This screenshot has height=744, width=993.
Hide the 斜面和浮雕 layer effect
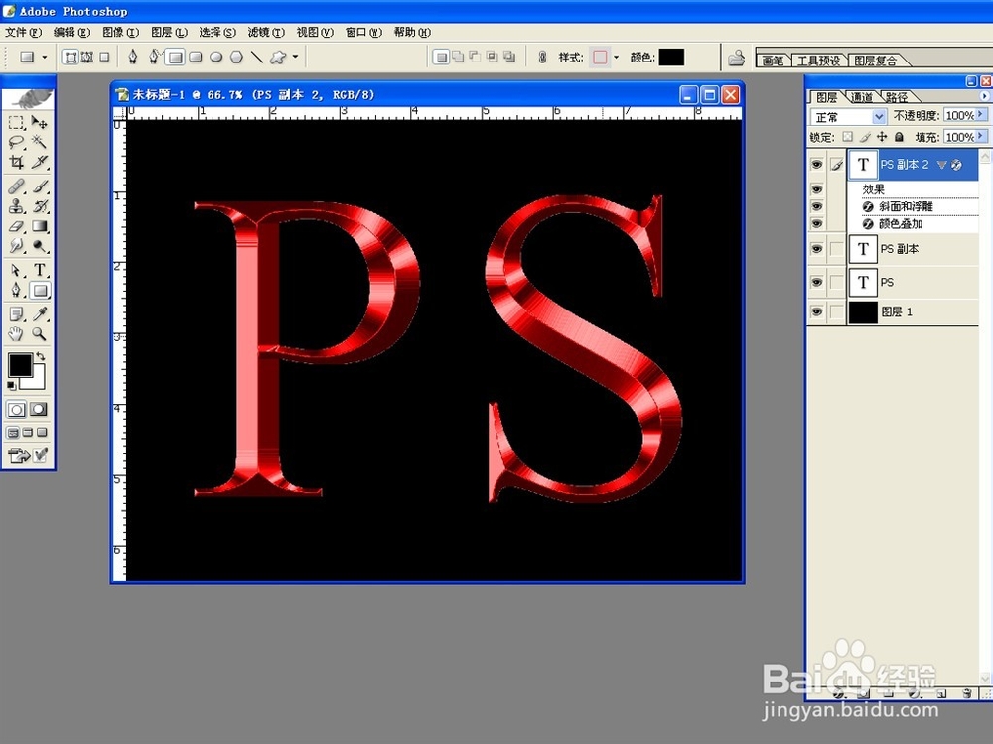click(818, 205)
